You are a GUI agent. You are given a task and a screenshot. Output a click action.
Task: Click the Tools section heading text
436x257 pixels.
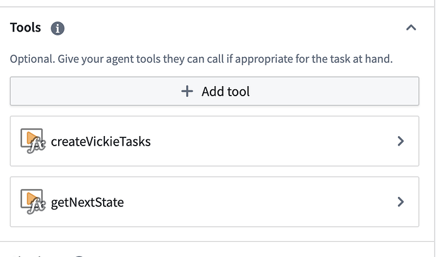[25, 28]
